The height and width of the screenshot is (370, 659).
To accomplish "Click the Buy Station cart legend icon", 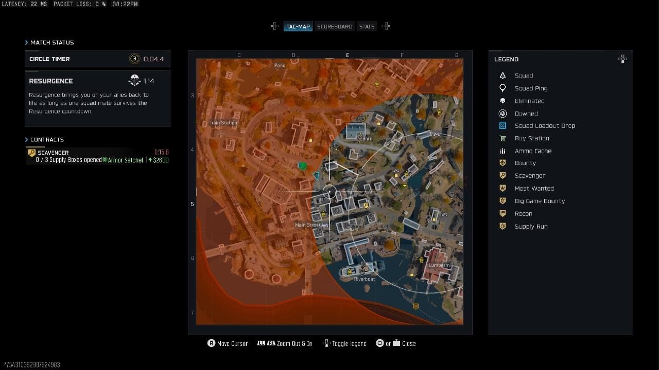I will pyautogui.click(x=502, y=138).
